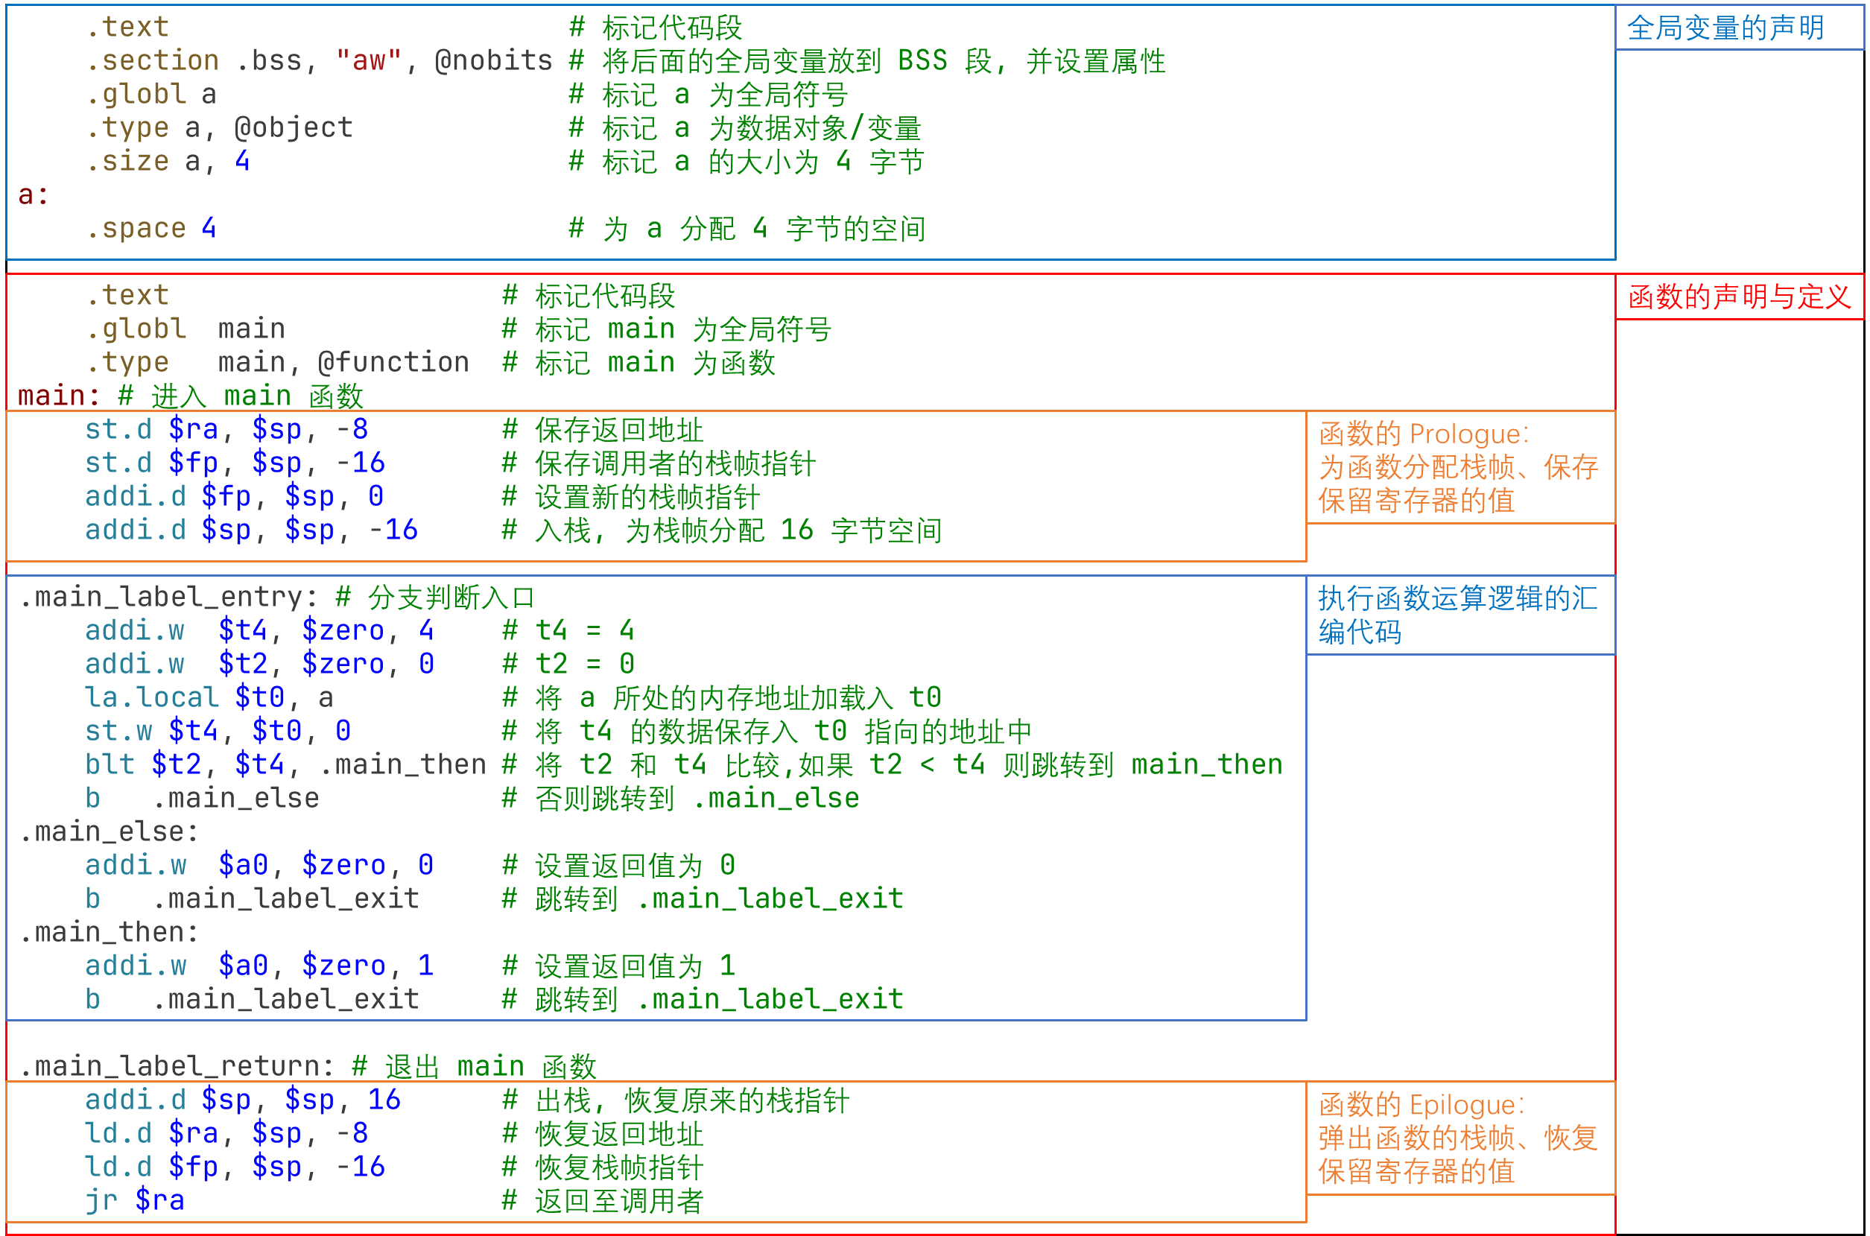Select 'addi.w $t2, $zero, 0' instruction
This screenshot has width=1870, height=1236.
(259, 664)
